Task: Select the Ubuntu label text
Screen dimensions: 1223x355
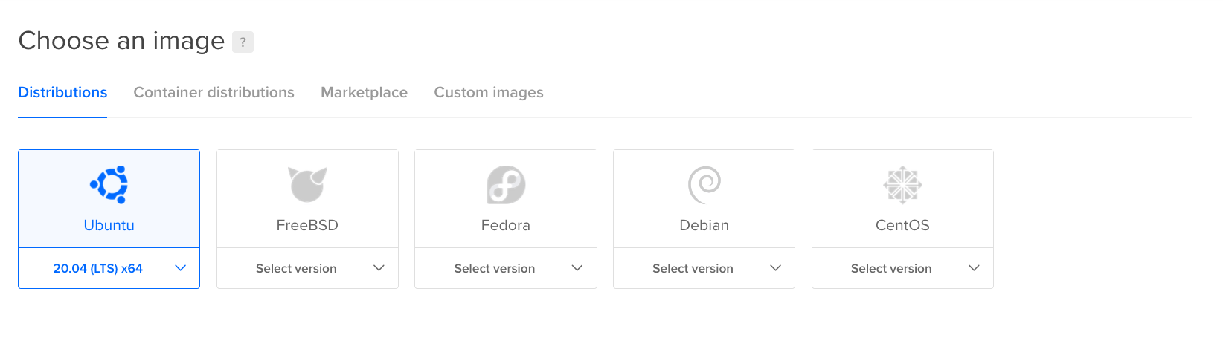Action: pos(109,225)
